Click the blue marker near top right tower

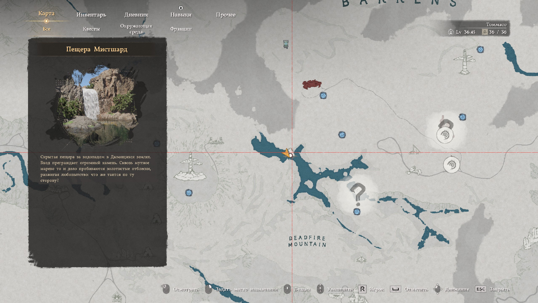[x=480, y=50]
